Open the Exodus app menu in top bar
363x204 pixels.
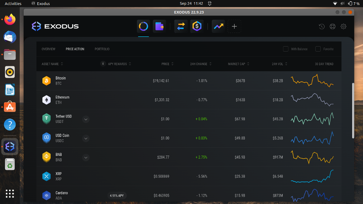[x=41, y=3]
